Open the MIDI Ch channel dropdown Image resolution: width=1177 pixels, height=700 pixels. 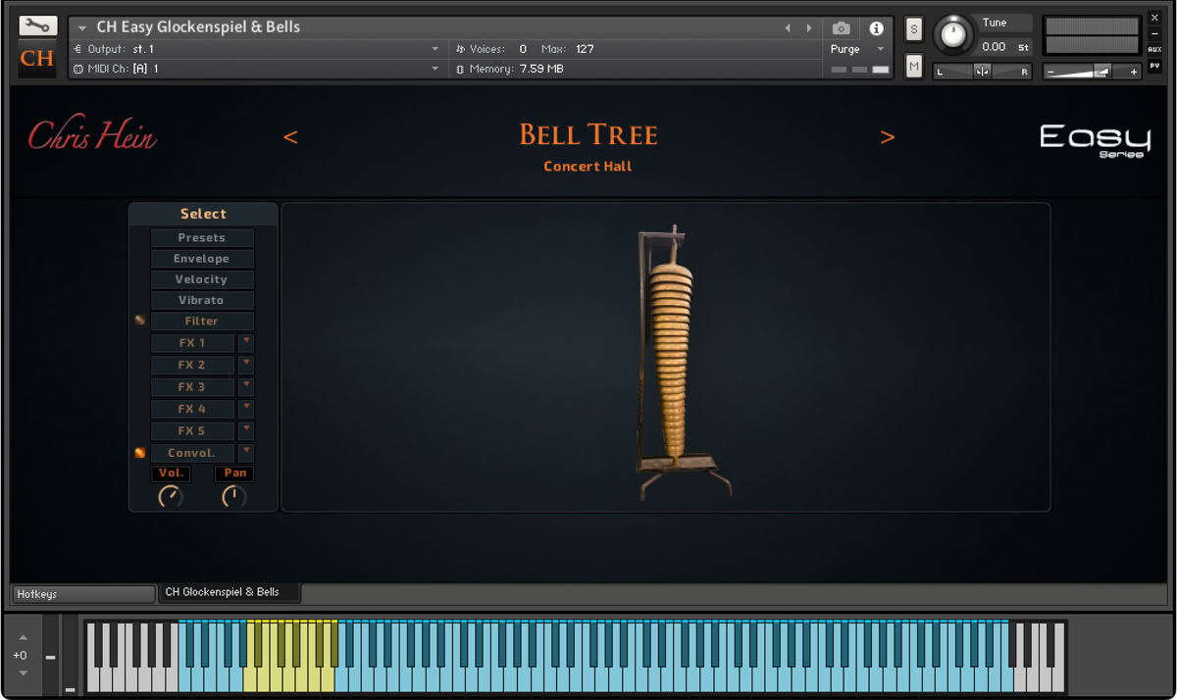(435, 69)
